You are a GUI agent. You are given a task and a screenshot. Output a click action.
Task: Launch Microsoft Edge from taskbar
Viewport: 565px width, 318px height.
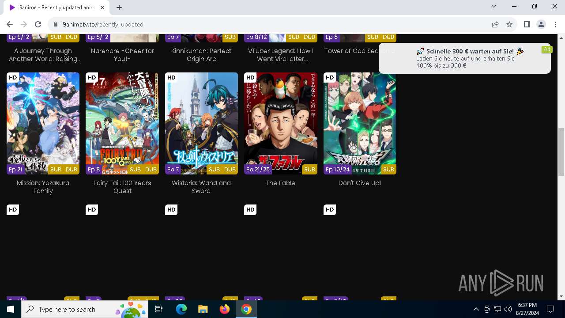coord(181,309)
